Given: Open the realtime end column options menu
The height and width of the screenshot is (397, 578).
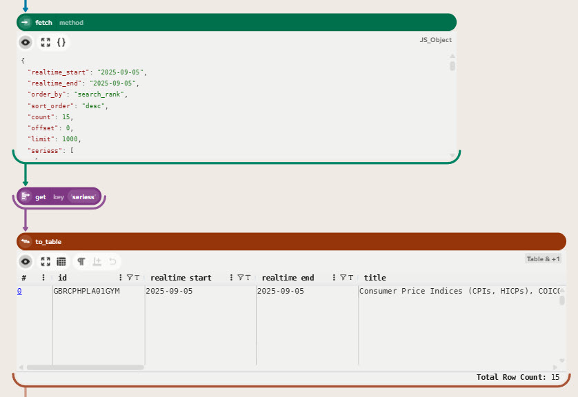Looking at the screenshot, I should [x=335, y=278].
